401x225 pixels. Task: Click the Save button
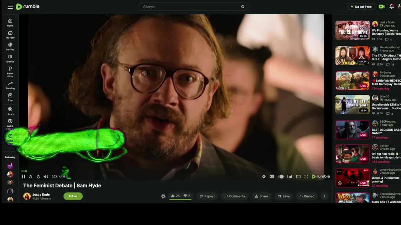tap(284, 196)
